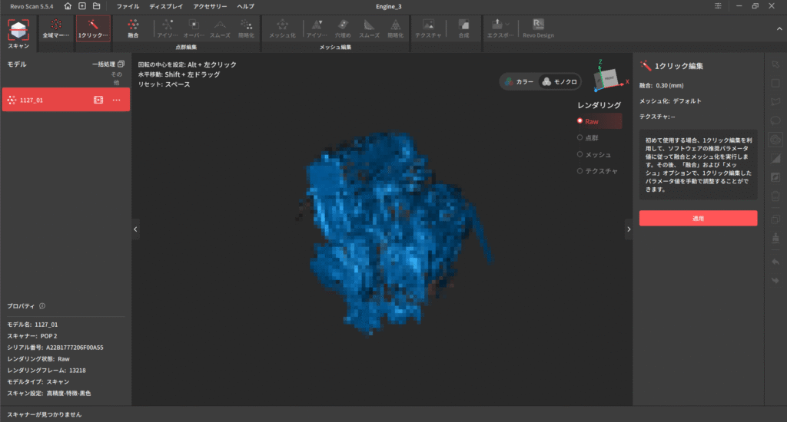Image resolution: width=787 pixels, height=422 pixels.
Task: Click the 3D orientation view cube
Action: tap(607, 75)
